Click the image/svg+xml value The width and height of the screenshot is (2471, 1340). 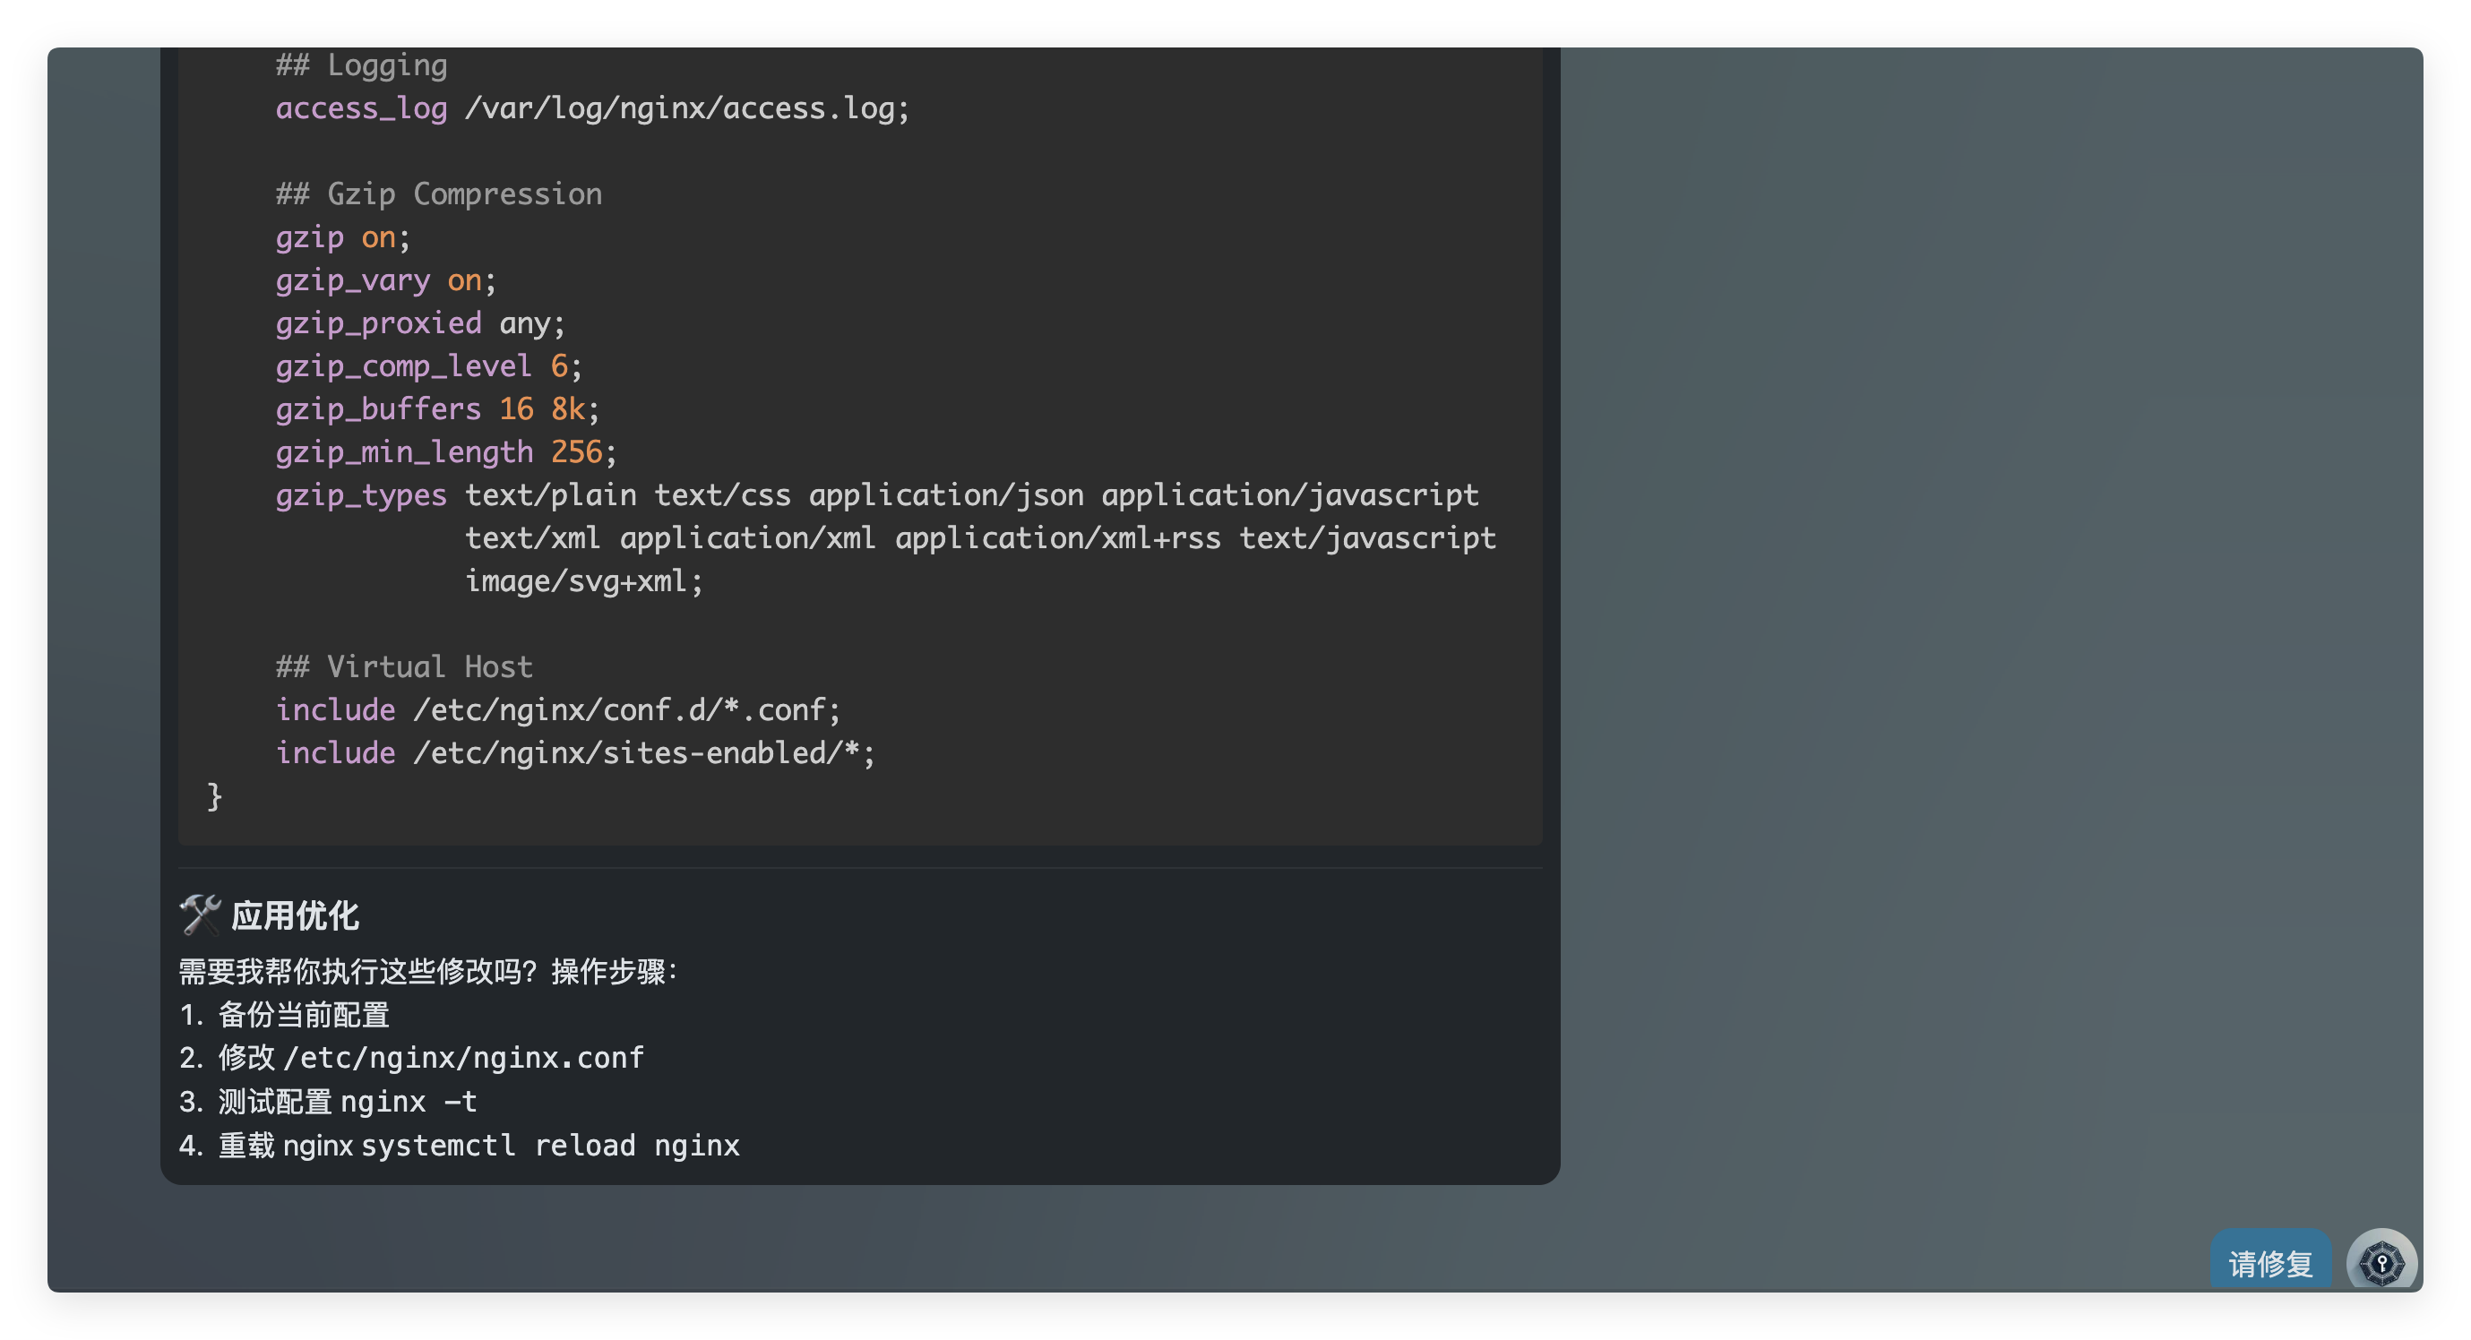[583, 581]
